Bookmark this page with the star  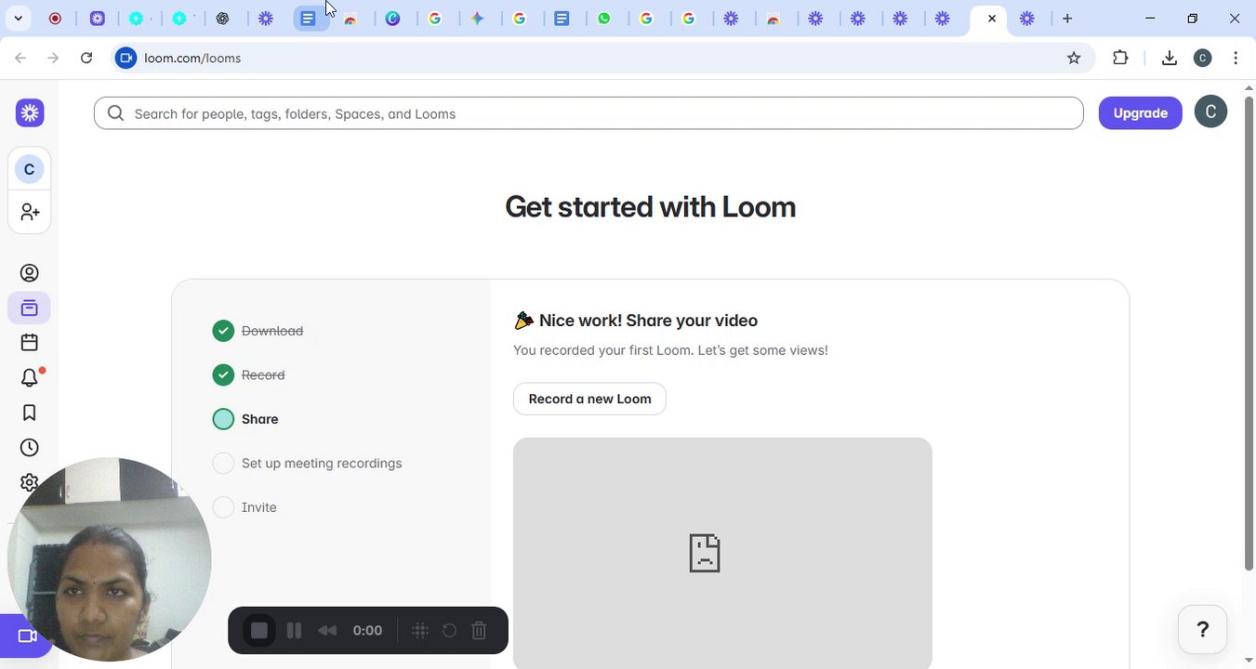(1074, 58)
